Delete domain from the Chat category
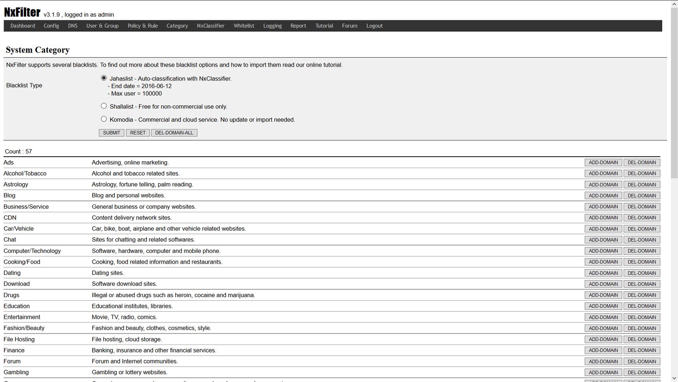 [x=642, y=240]
